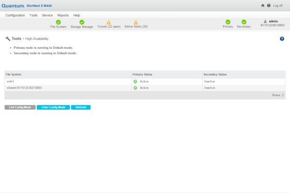Click the Inactive status in shared-SV1512CKD10803 row
Viewport: 290px width, 193px height.
209,88
